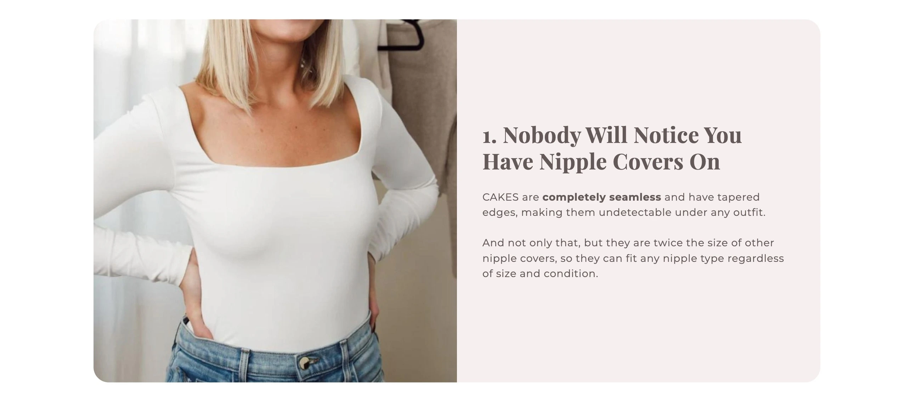Click the number '1.' in the heading
The height and width of the screenshot is (402, 916).
[x=489, y=136]
